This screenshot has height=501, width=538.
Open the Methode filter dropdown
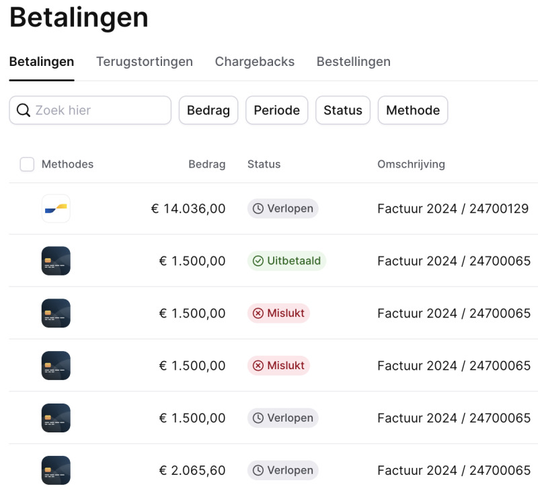point(412,110)
